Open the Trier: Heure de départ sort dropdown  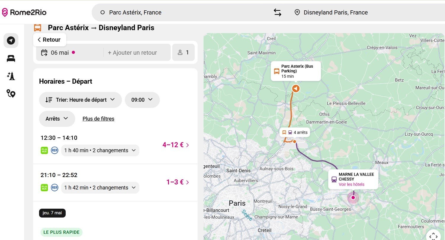click(80, 100)
